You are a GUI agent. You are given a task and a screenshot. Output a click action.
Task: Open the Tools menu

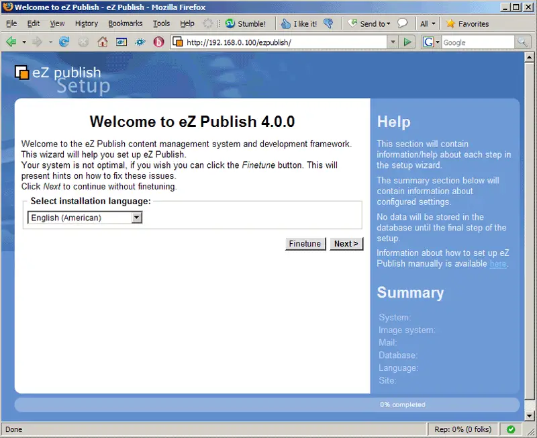click(x=161, y=24)
